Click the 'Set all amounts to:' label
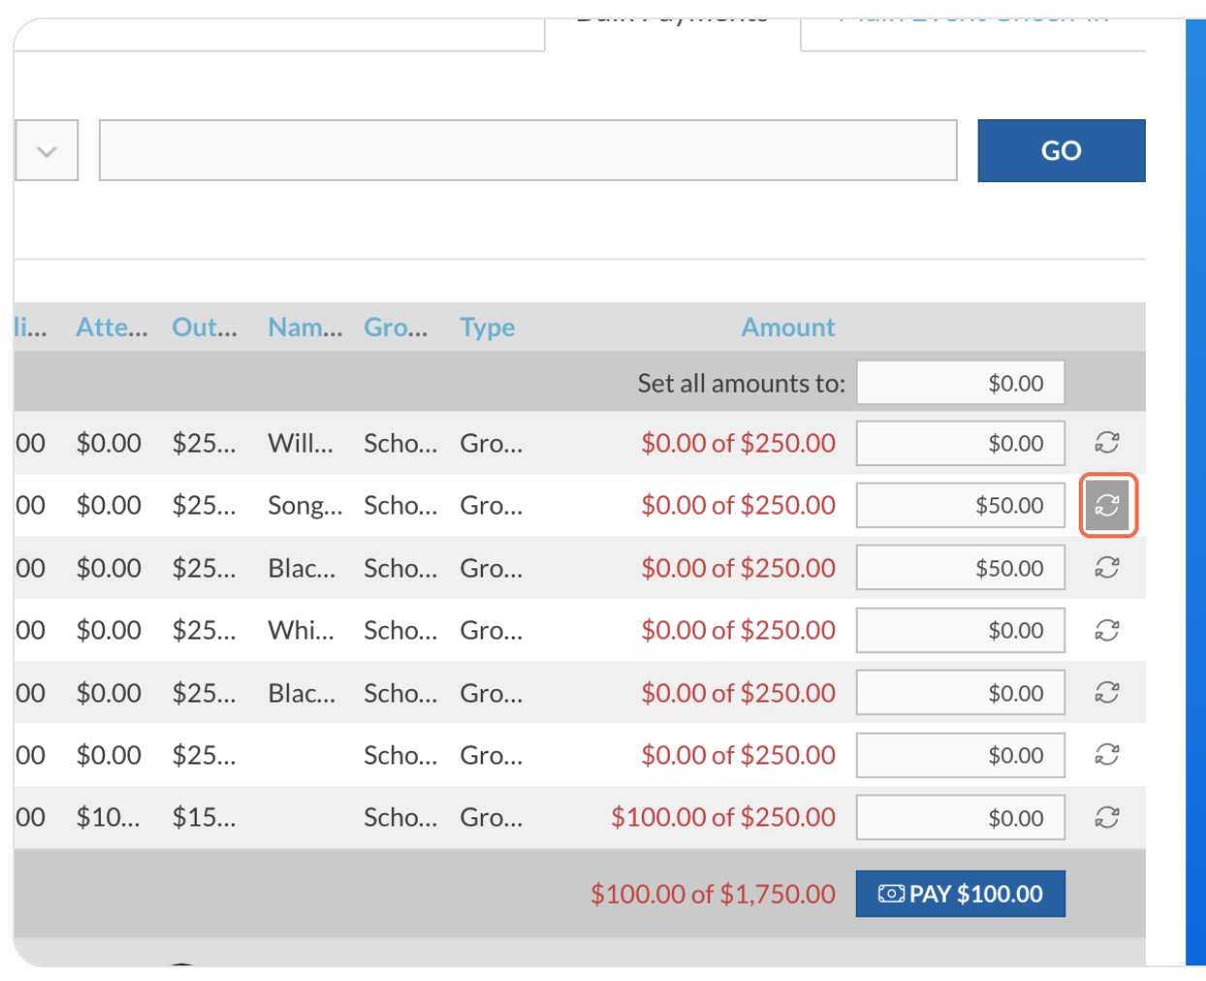Image resolution: width=1206 pixels, height=981 pixels. pyautogui.click(x=742, y=384)
